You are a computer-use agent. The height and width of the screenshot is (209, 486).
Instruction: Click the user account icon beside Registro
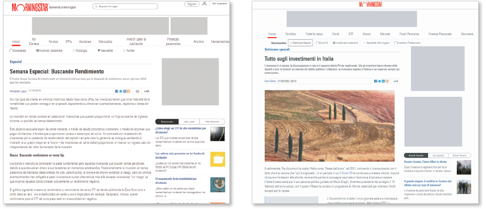(x=204, y=4)
